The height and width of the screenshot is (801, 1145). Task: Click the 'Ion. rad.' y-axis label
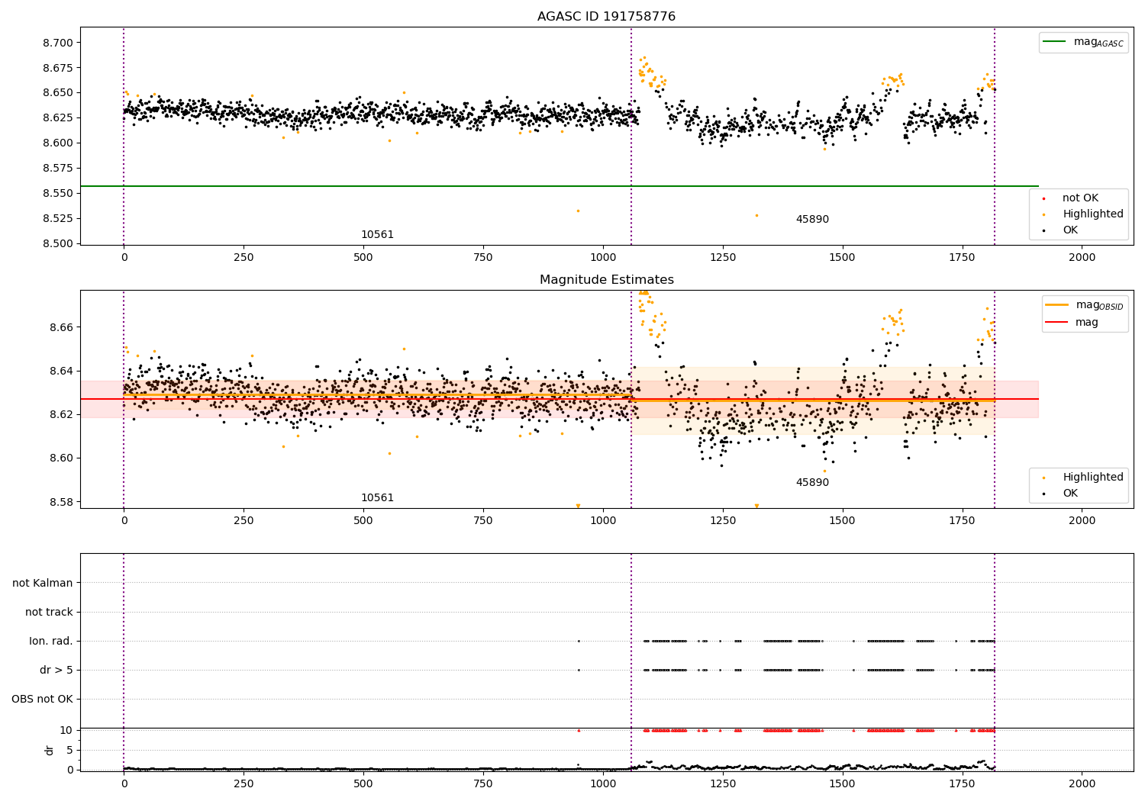51,641
